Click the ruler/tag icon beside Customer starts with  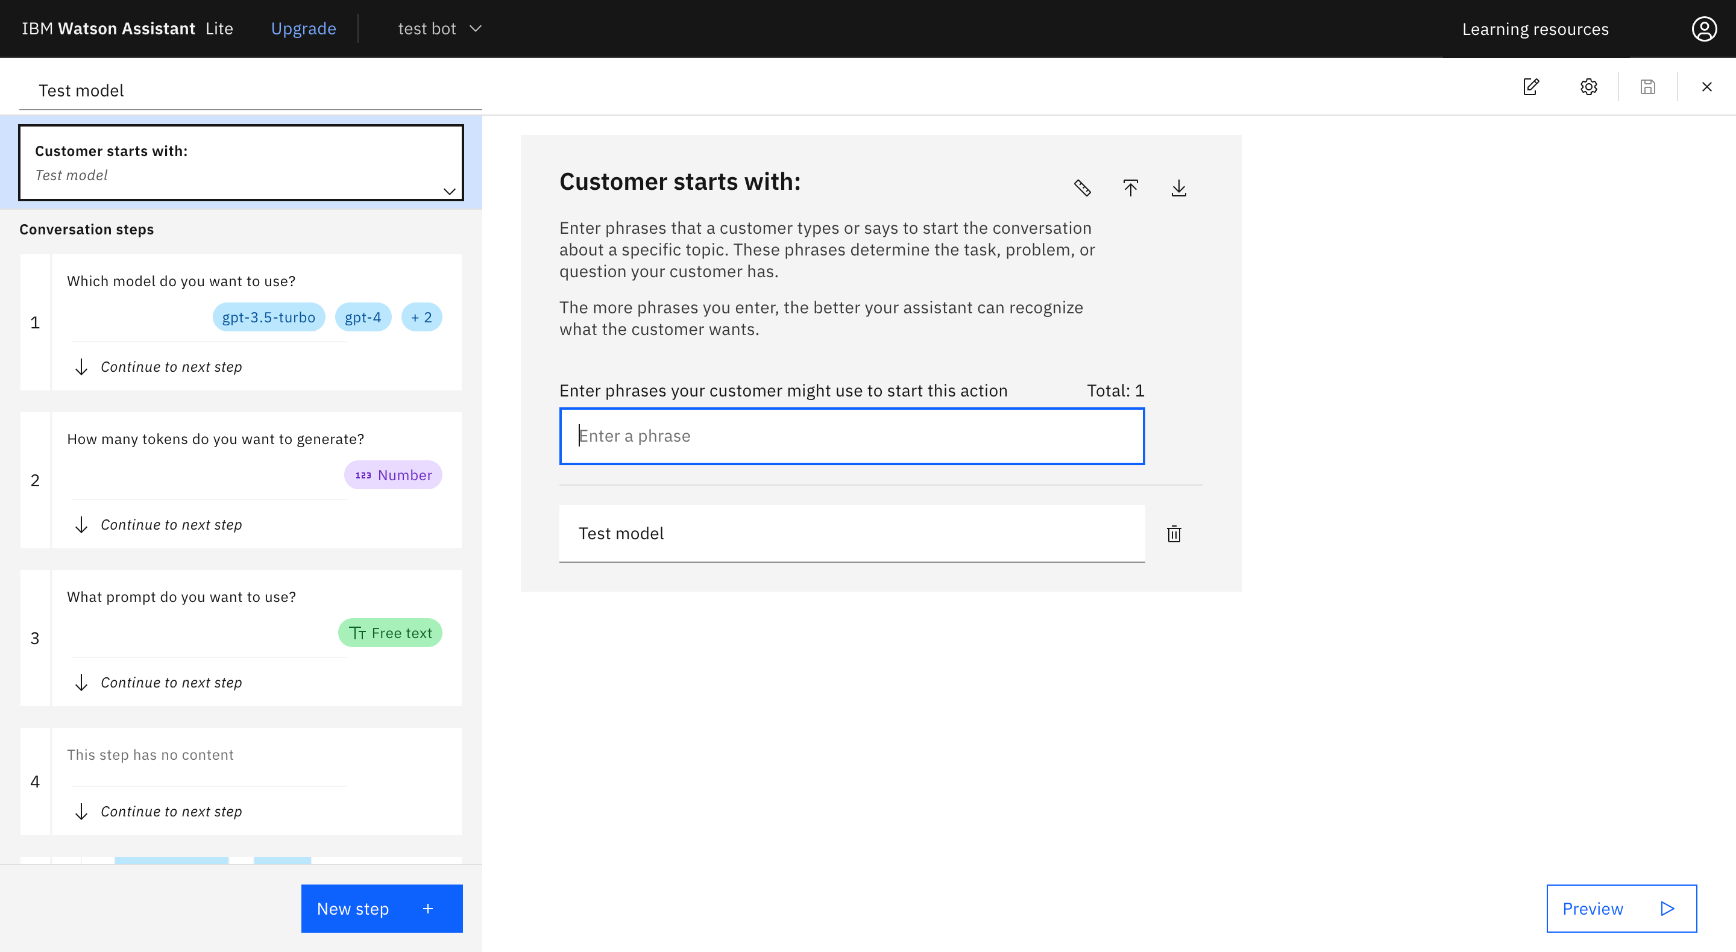coord(1083,188)
